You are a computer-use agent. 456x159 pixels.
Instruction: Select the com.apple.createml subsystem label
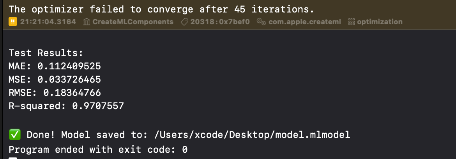tap(304, 22)
